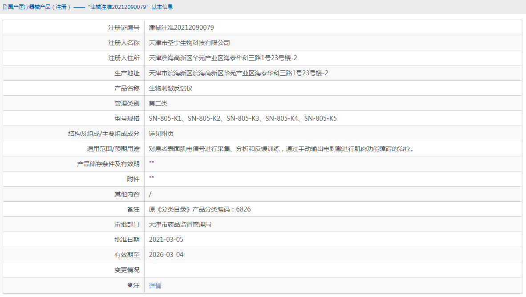Viewport: 526px width, 297px height.
Task: Select the 备注 label
Action: 133,209
